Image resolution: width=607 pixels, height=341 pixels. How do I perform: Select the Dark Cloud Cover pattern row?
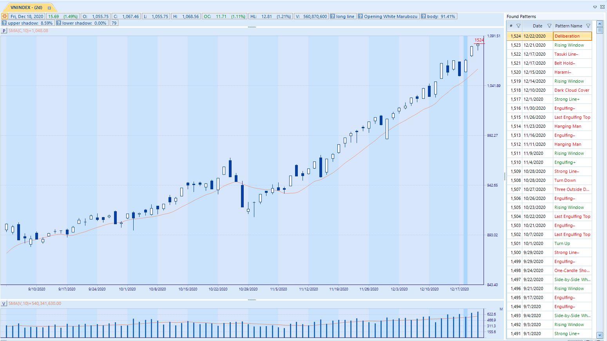(572, 90)
